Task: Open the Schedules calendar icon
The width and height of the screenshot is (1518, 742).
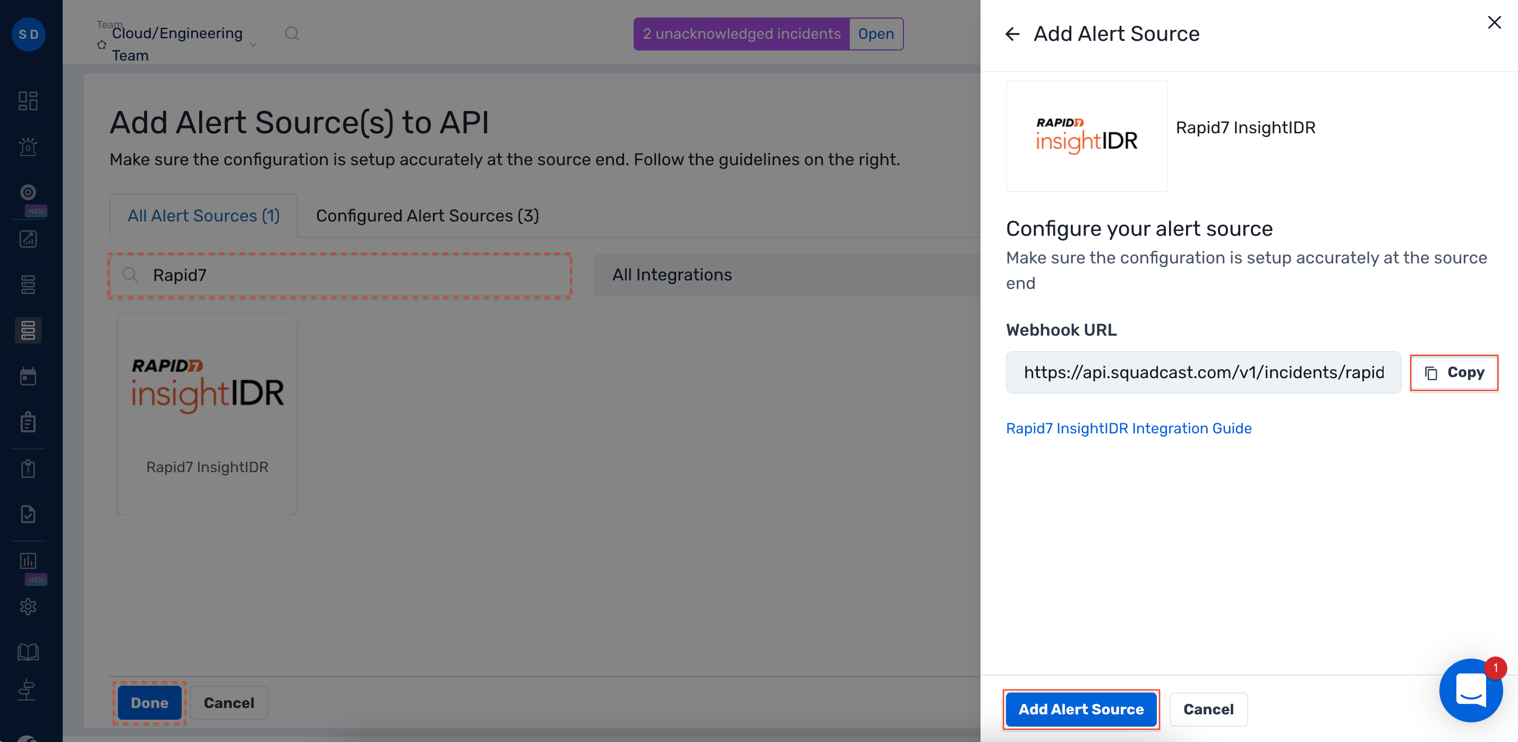Action: pos(28,376)
